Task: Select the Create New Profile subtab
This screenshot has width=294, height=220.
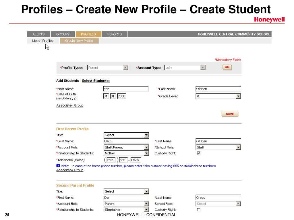Action: point(79,41)
